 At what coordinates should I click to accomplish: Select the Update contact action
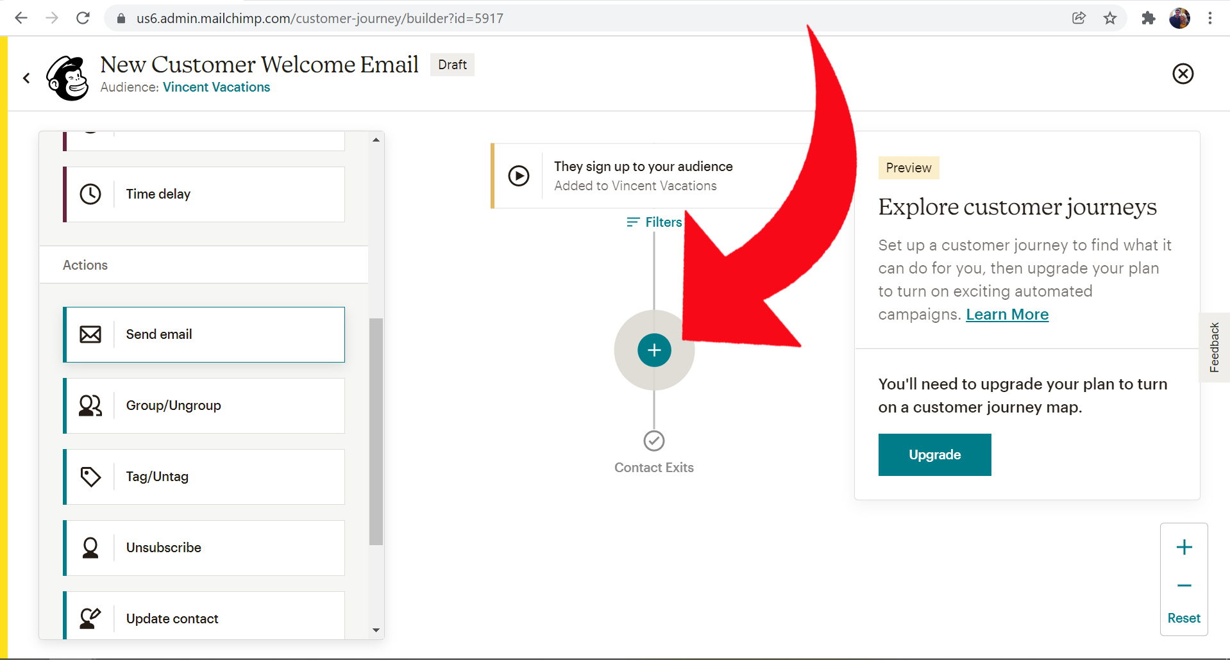click(x=204, y=616)
